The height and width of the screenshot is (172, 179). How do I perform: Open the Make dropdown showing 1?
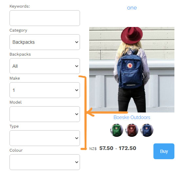(x=45, y=90)
